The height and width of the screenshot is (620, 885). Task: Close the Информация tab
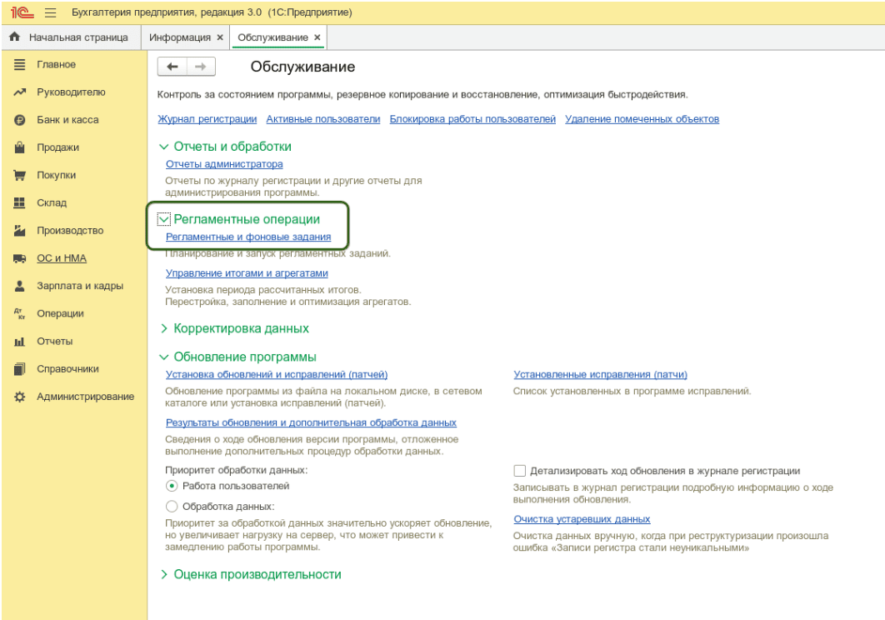tap(220, 37)
